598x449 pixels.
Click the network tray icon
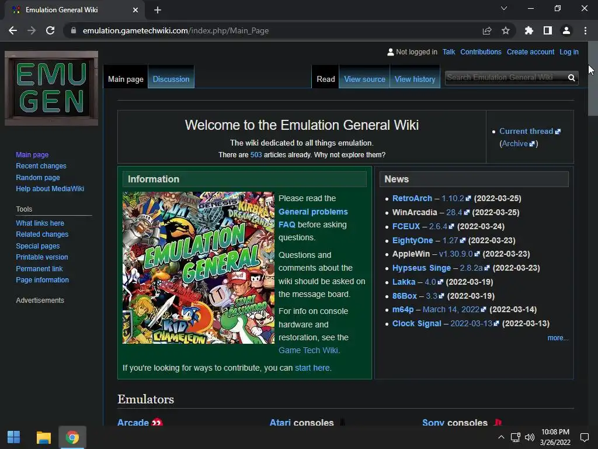pos(515,437)
